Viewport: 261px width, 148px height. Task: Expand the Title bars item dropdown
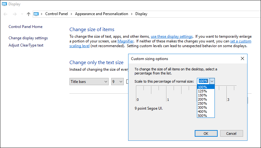point(89,82)
